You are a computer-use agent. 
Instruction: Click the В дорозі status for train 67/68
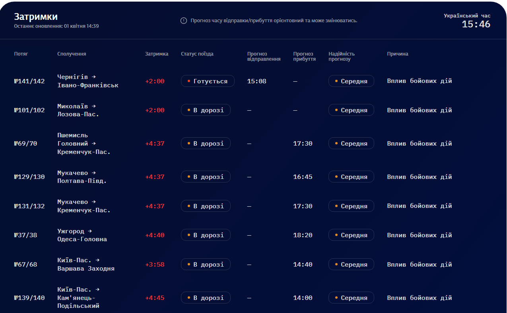click(206, 265)
